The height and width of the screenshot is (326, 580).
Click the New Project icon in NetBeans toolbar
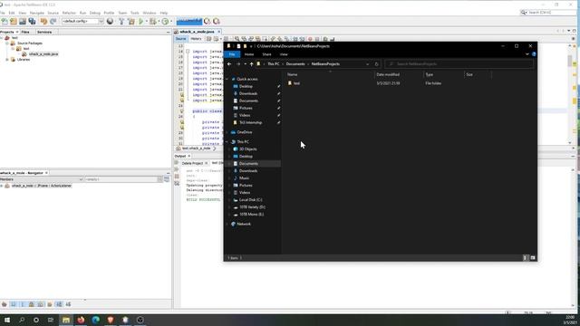pyautogui.click(x=14, y=22)
